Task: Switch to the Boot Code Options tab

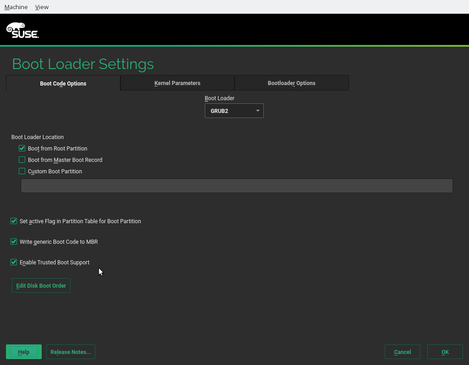Action: (x=63, y=83)
